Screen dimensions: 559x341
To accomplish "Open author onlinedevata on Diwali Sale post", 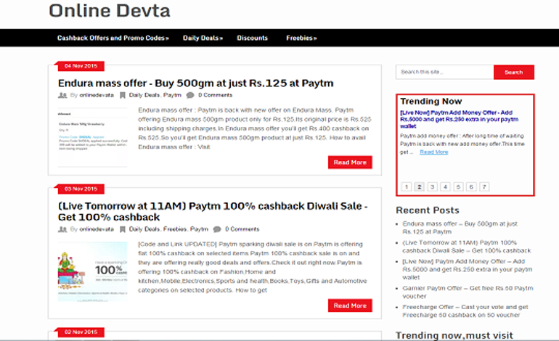I will point(97,229).
